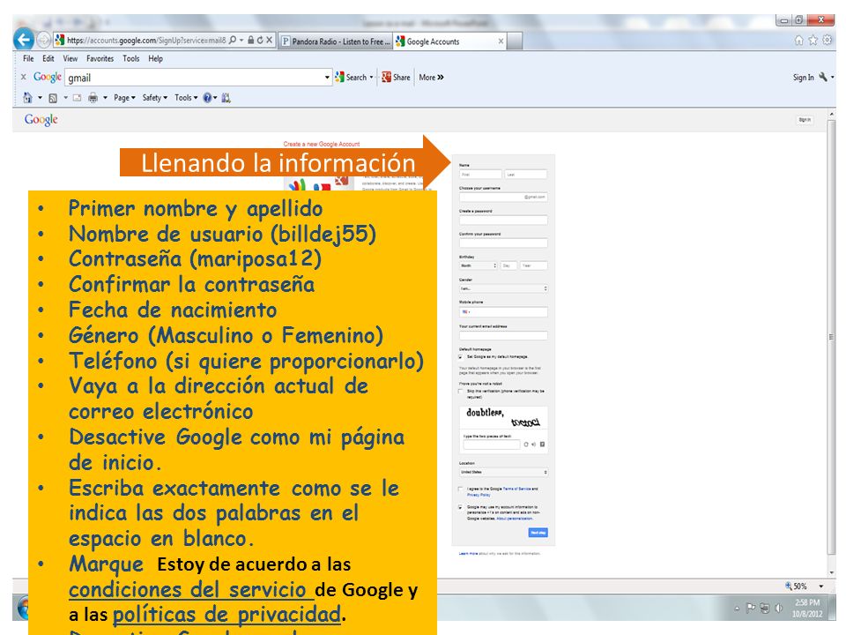Open the address bar autocomplete dropdown arrow
The image size is (846, 635).
coord(241,40)
